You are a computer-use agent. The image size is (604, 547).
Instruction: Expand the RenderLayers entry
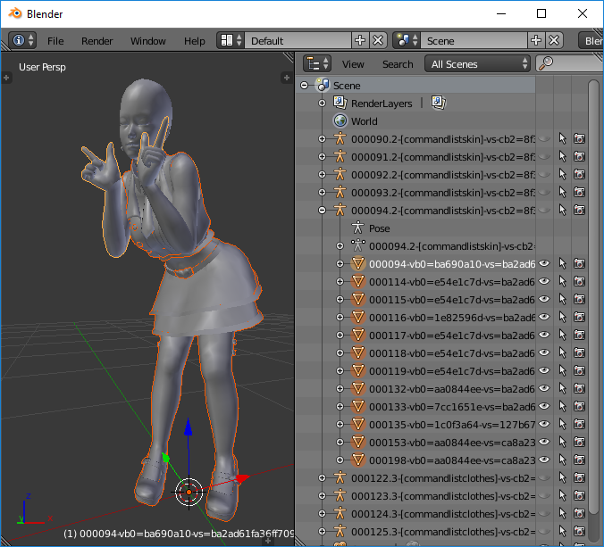tap(322, 104)
